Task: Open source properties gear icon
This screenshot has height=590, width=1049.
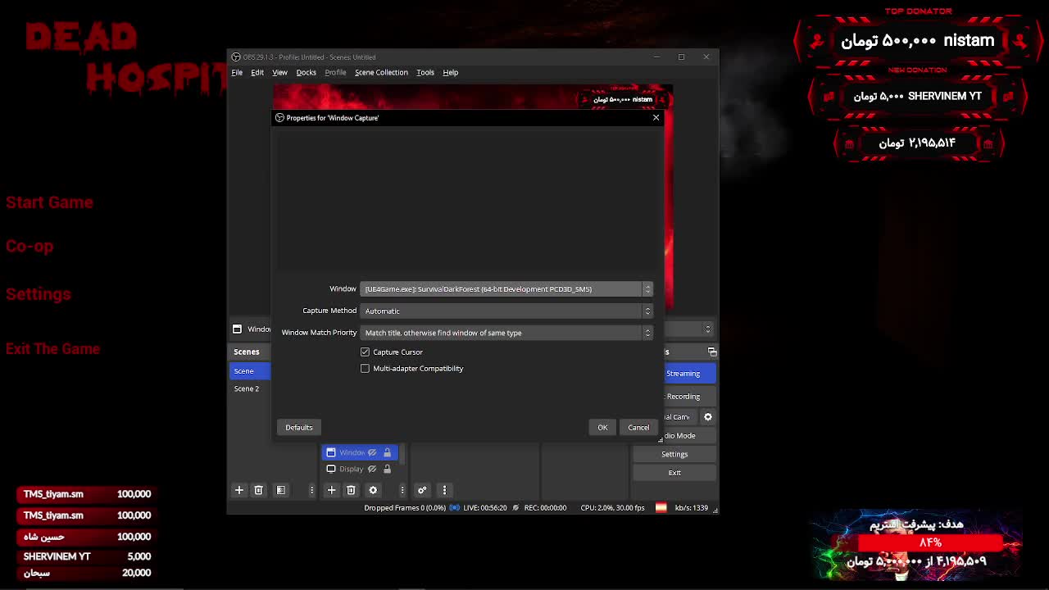Action: [373, 490]
